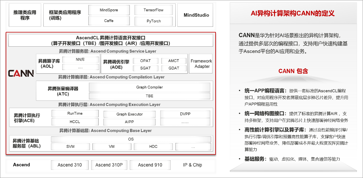Select the DVPP box

coord(185,114)
